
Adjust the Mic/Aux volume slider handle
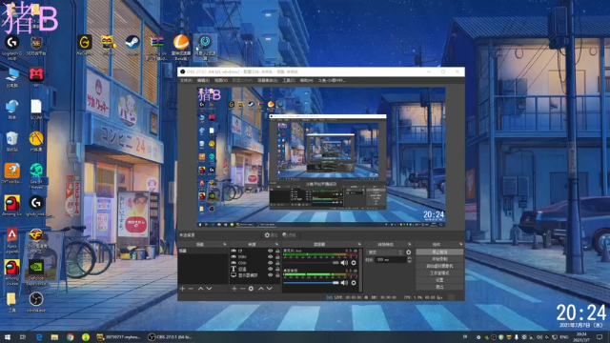pyautogui.click(x=335, y=263)
